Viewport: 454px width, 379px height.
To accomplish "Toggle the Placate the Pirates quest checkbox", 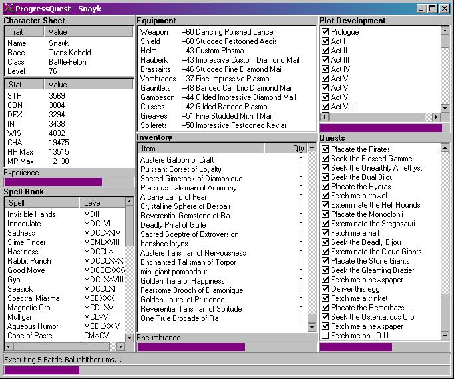I will point(325,149).
